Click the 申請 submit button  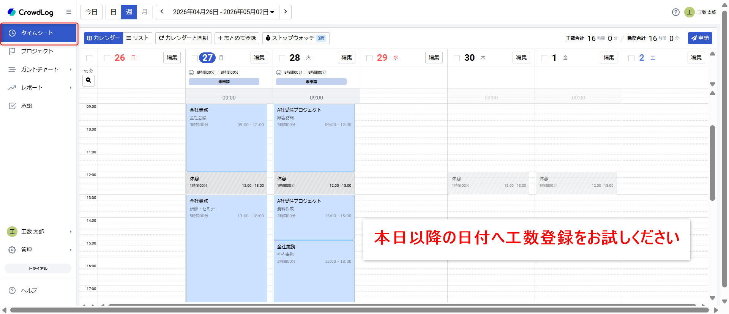click(700, 38)
